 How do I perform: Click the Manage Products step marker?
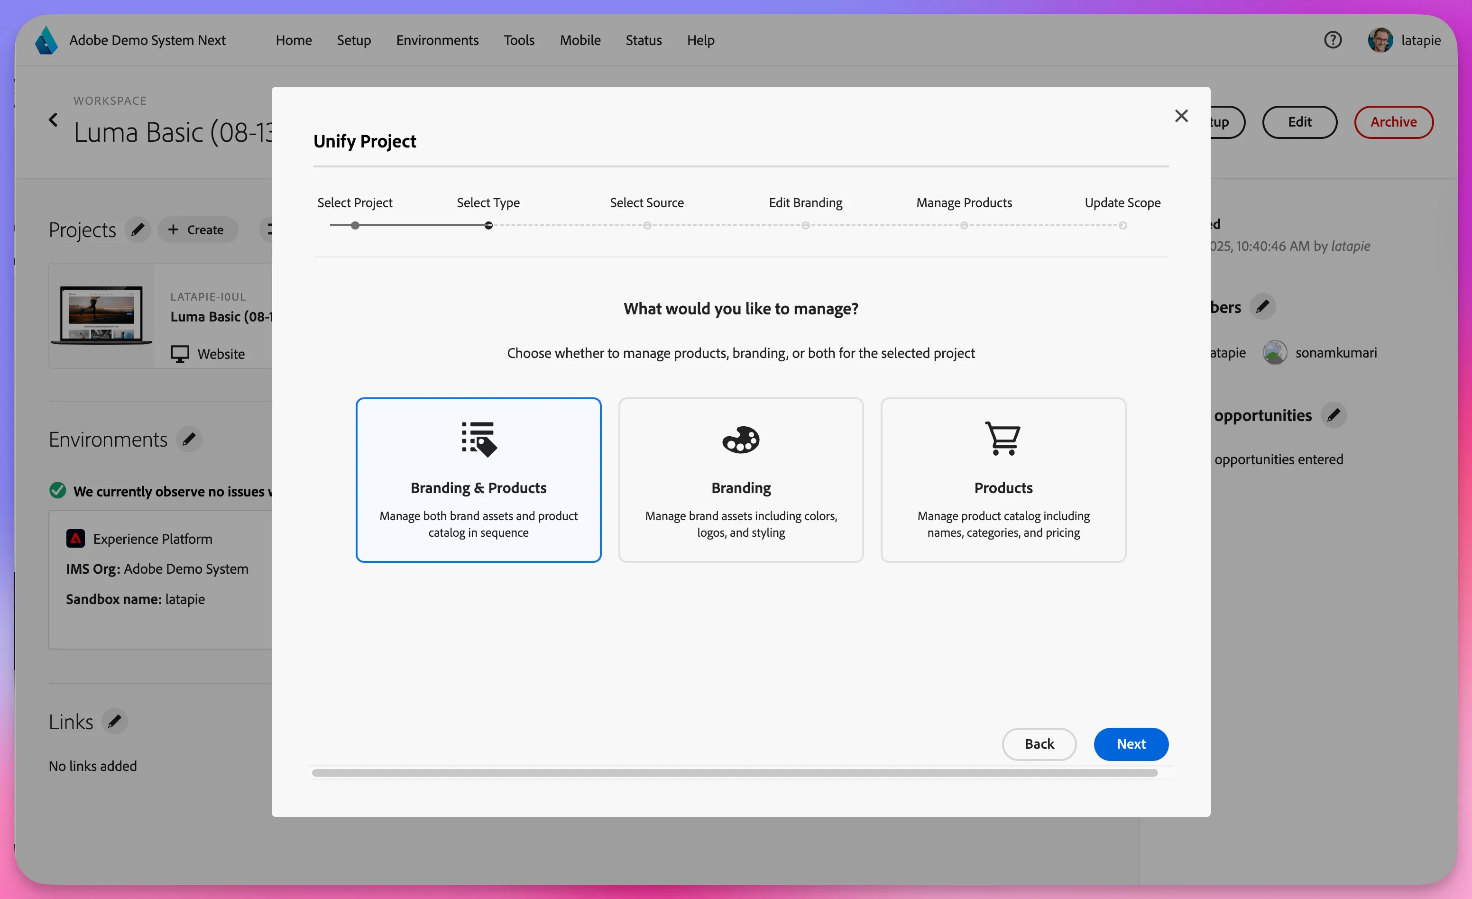964,226
